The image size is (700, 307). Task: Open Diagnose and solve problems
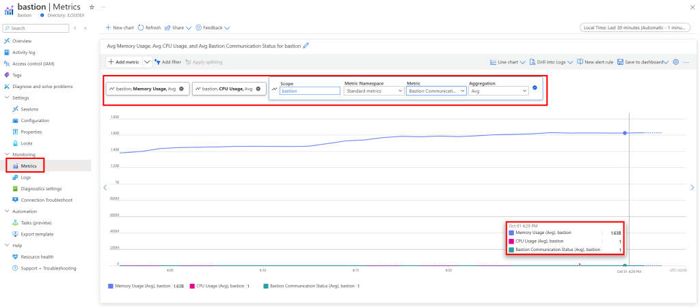tap(42, 87)
